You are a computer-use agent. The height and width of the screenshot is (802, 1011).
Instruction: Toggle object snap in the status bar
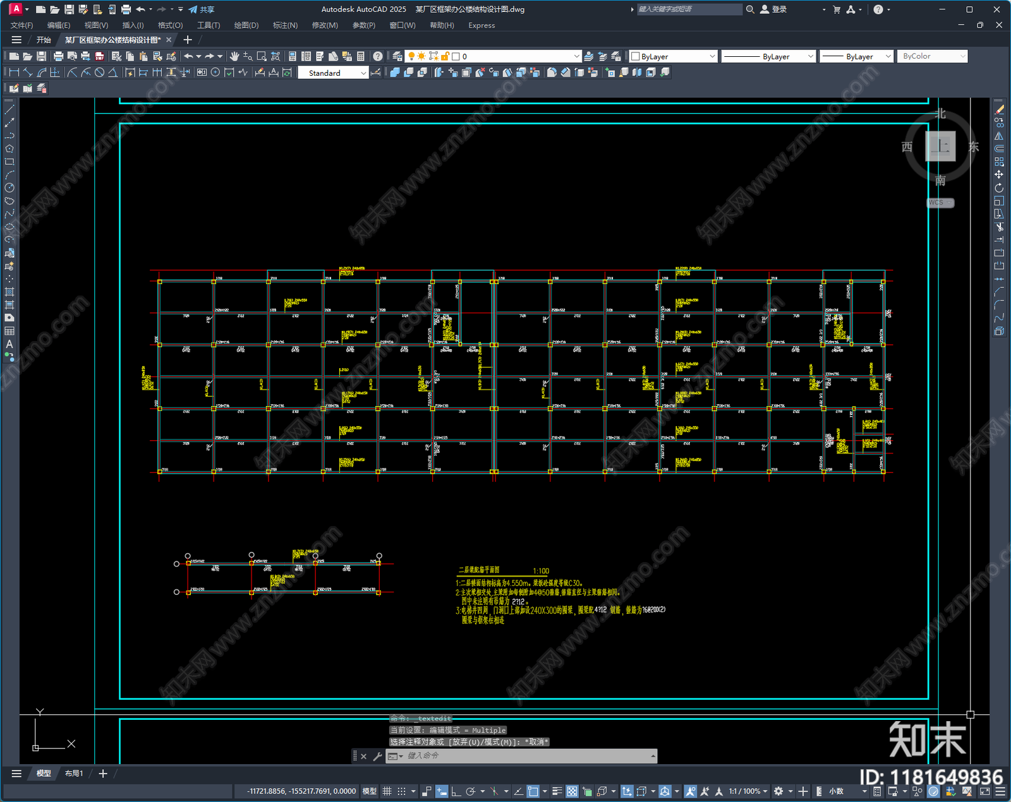[534, 791]
